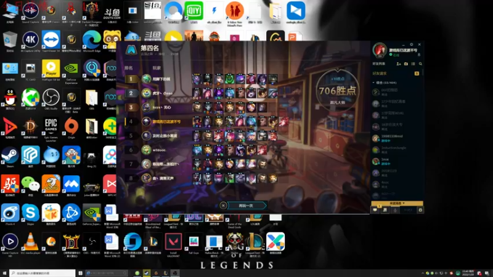Toggle the friends list view options icon

413,64
